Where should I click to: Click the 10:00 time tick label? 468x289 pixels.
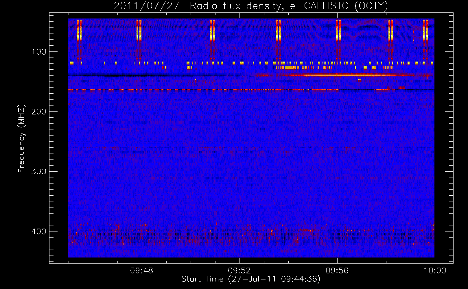tap(435, 271)
